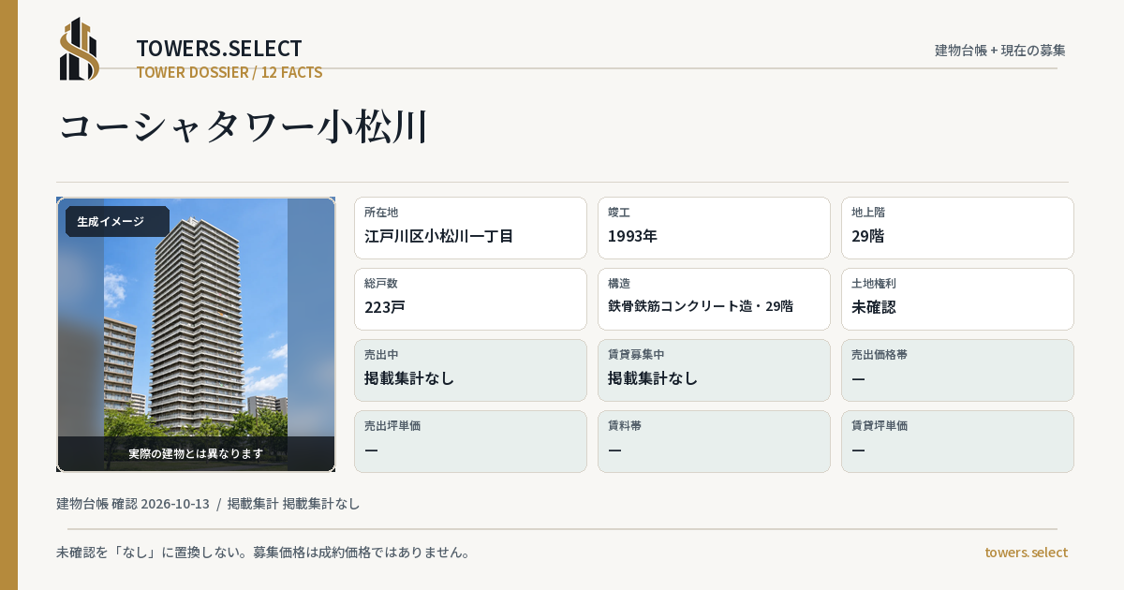Image resolution: width=1124 pixels, height=590 pixels.
Task: Select the 所在地 江戸川区小松川一丁目 card
Action: click(470, 228)
